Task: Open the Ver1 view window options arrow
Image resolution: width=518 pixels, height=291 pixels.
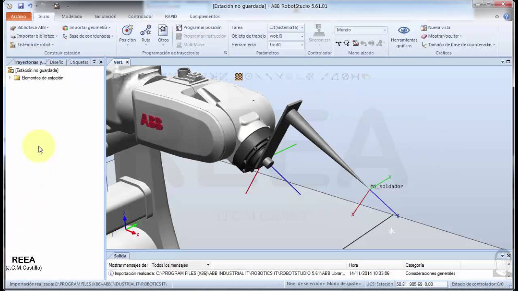Action: (x=503, y=62)
